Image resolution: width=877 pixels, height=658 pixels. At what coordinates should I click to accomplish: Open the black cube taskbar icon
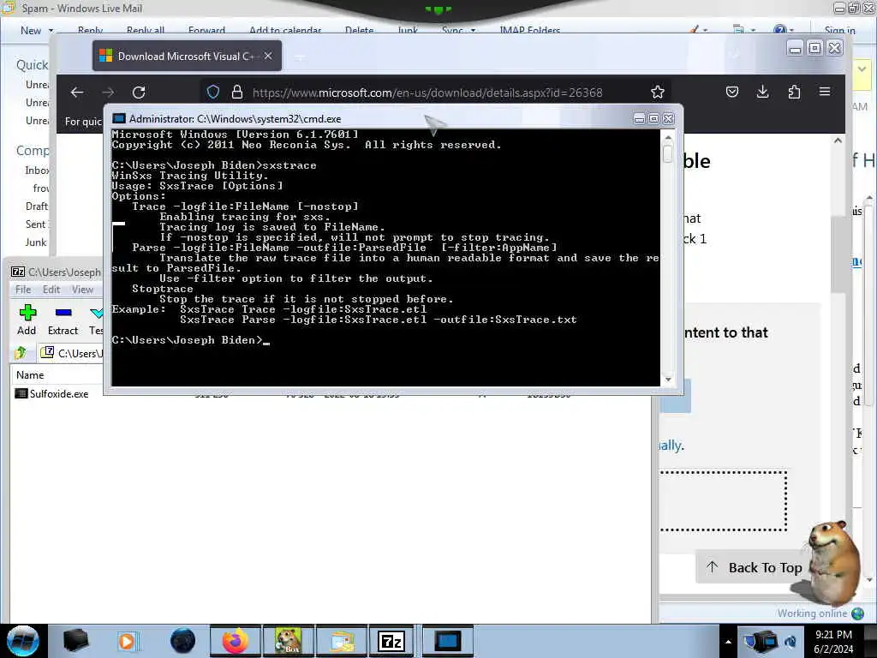75,641
